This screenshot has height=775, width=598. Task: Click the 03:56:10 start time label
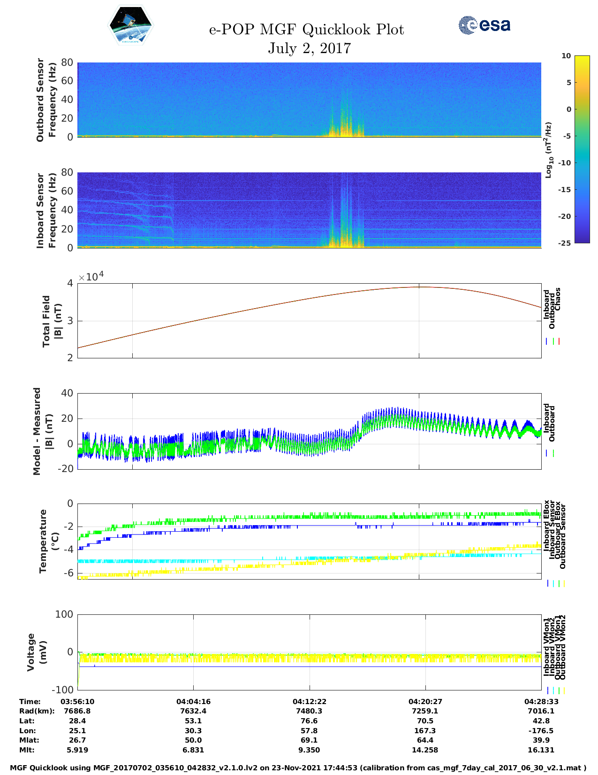tap(77, 701)
